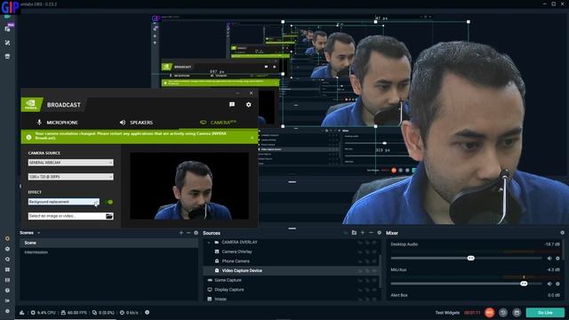Click the CPU usage status text
Screen dimensions: 569x320
(46, 312)
